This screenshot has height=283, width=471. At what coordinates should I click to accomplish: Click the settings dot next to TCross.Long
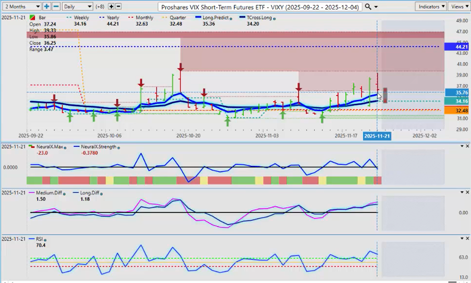click(275, 18)
